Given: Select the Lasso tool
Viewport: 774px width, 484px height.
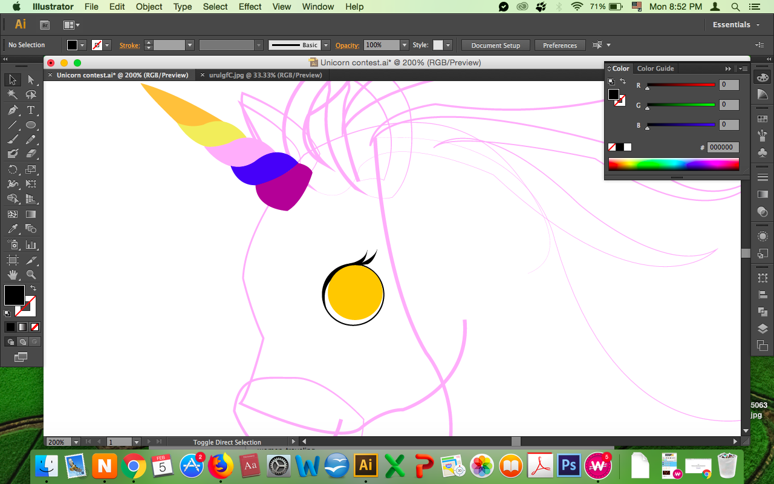Looking at the screenshot, I should coord(31,95).
